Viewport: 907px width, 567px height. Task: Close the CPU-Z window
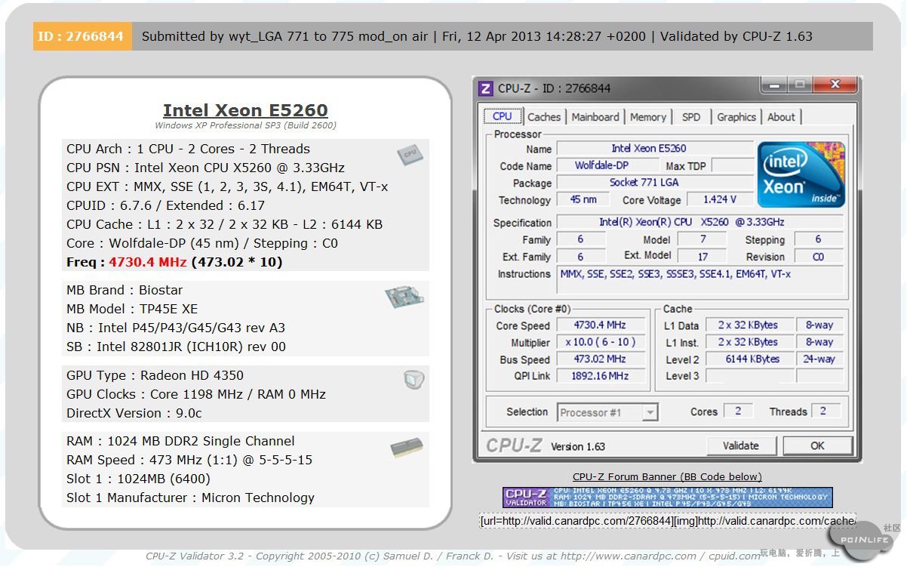tap(834, 85)
